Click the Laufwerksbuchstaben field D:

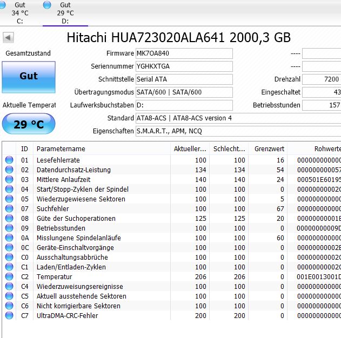pos(184,105)
